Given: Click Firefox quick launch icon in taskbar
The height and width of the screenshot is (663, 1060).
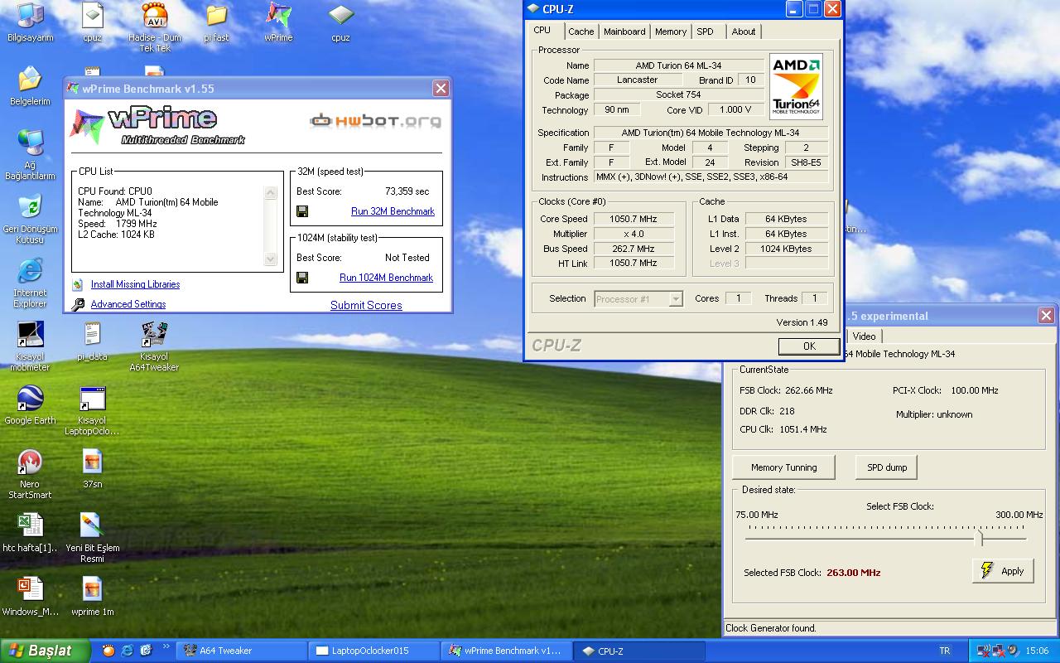Looking at the screenshot, I should [108, 651].
